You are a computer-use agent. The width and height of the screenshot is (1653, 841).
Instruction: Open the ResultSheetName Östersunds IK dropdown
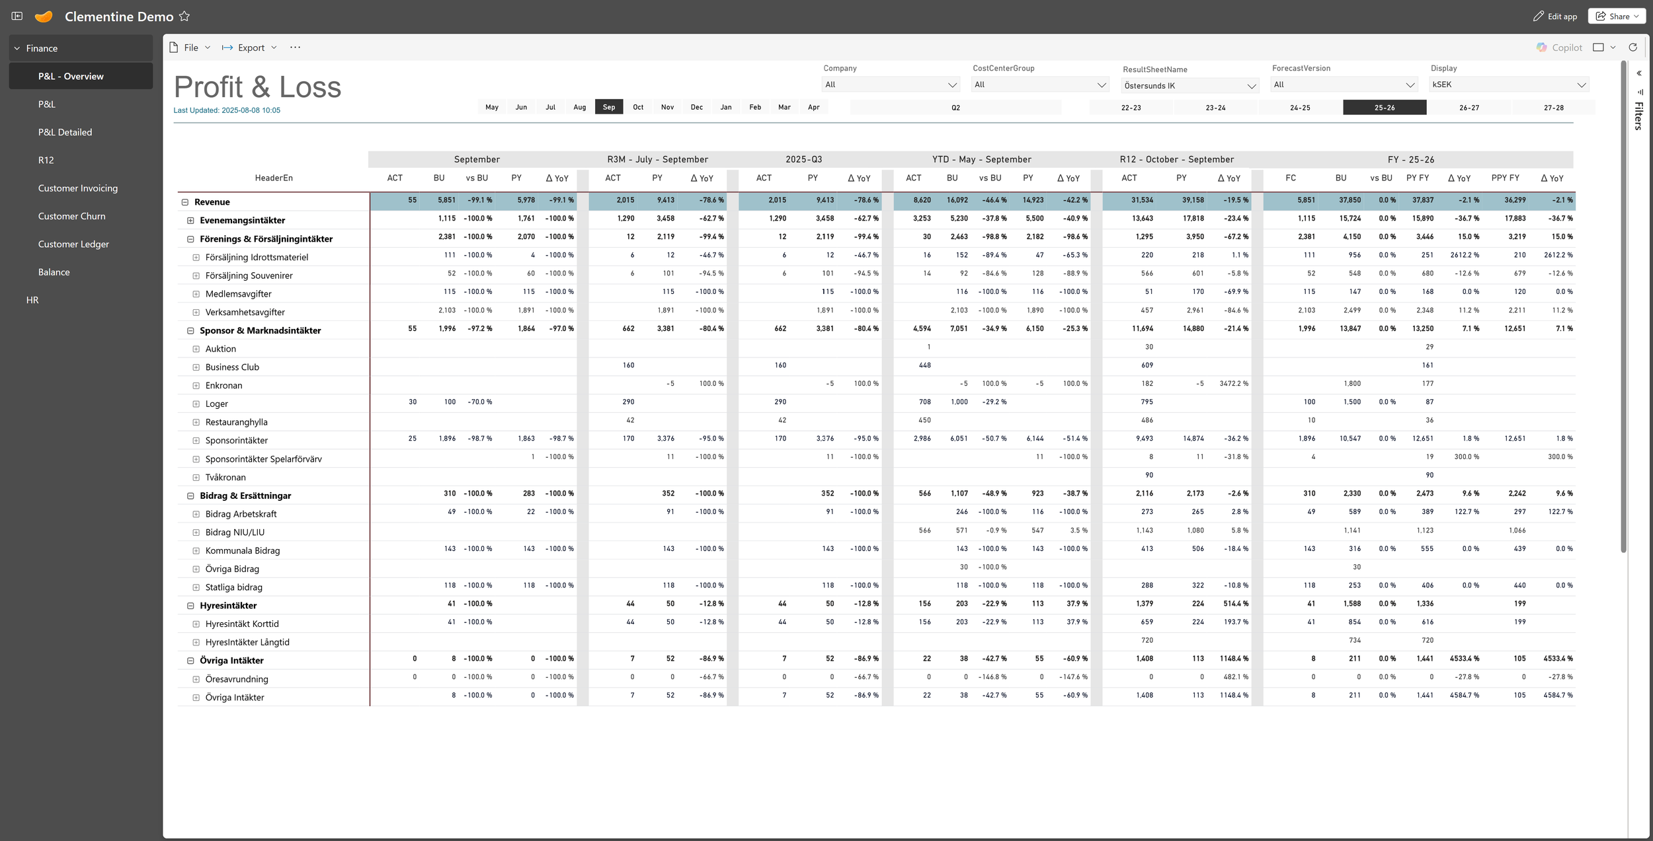1190,86
